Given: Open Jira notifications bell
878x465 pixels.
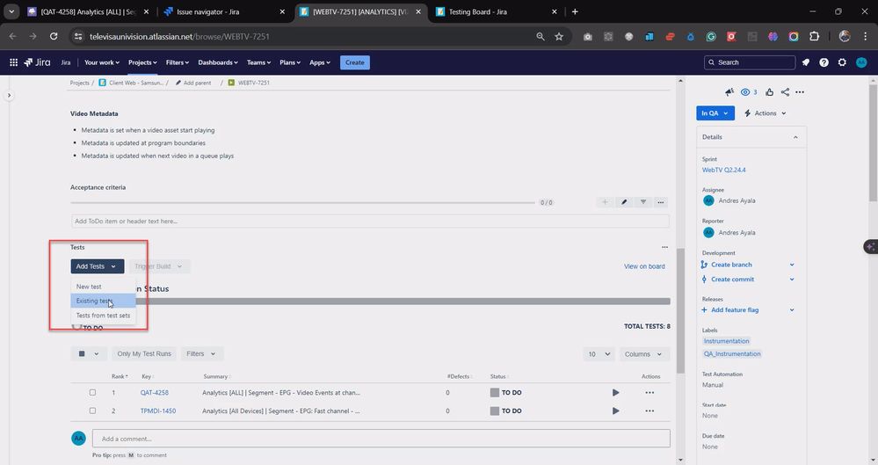Looking at the screenshot, I should [x=806, y=62].
